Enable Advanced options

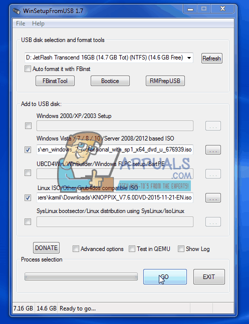[76, 249]
